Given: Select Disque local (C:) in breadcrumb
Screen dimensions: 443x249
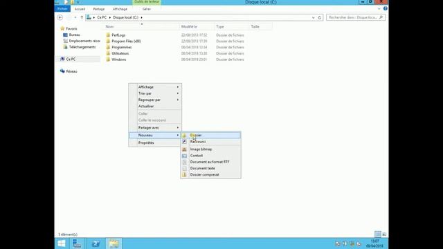Looking at the screenshot, I should point(126,17).
